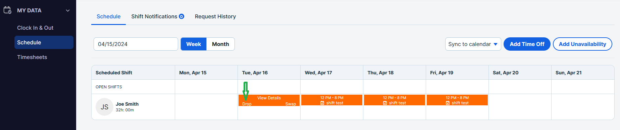Select Schedule in the sidebar
This screenshot has width=620, height=130.
pos(44,42)
